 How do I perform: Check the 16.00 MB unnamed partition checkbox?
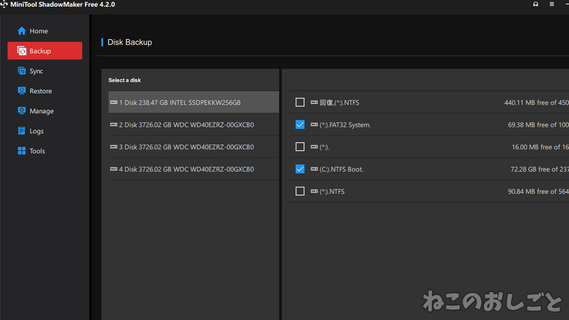tap(300, 147)
